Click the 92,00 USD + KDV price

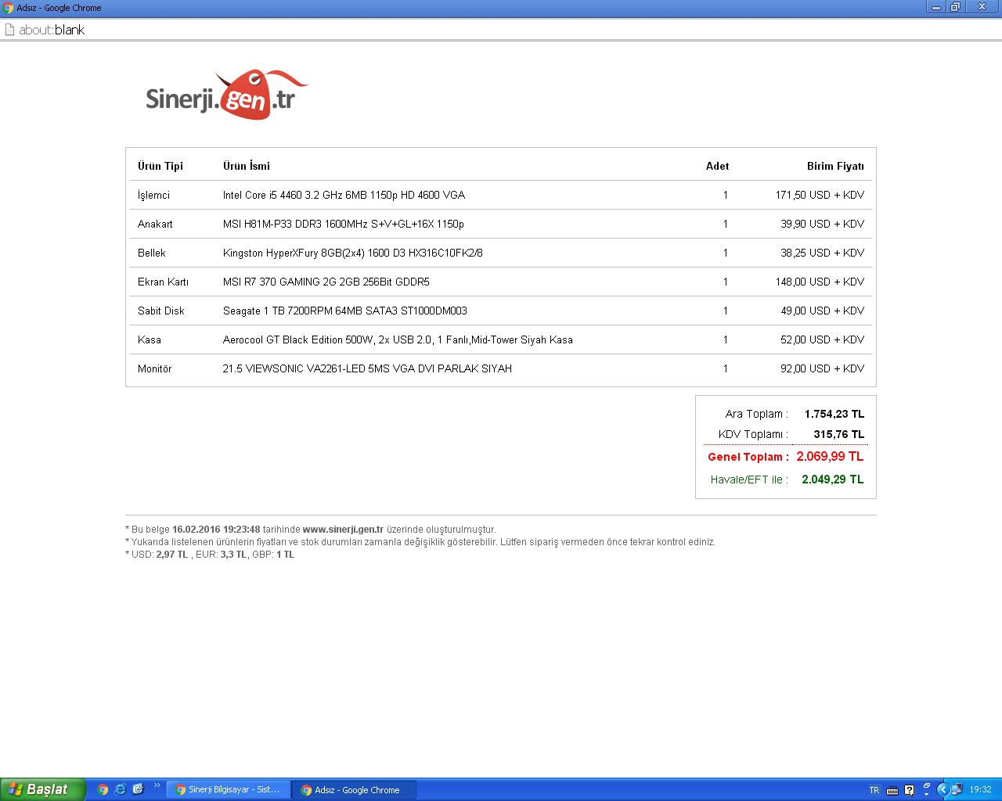(822, 368)
